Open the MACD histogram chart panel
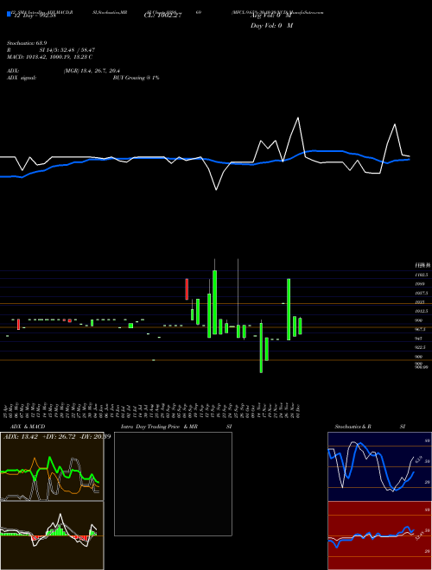The height and width of the screenshot is (570, 432). coord(52,535)
